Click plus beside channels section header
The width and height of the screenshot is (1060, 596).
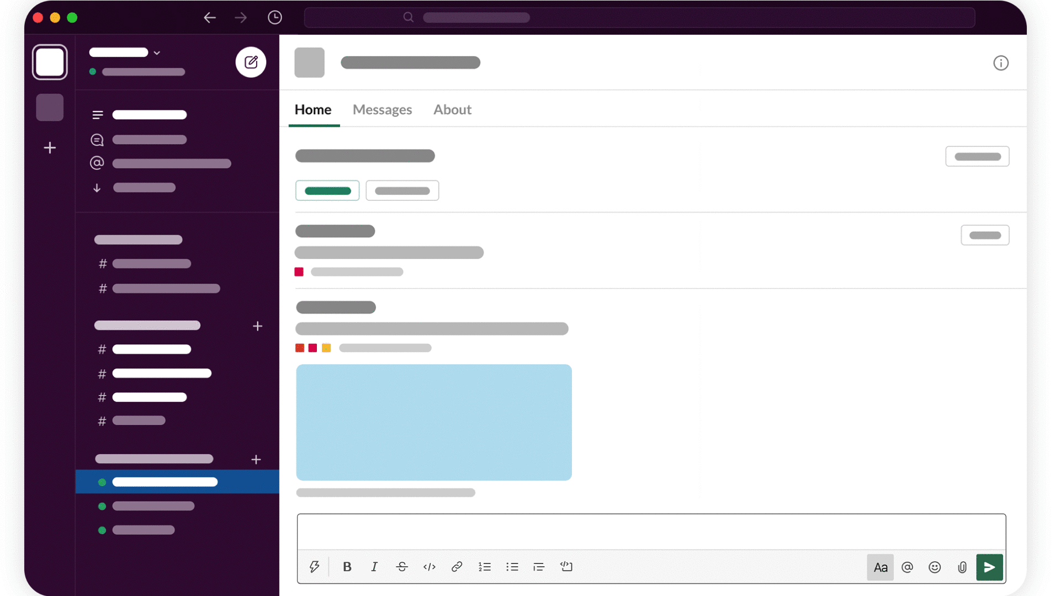[x=257, y=326]
